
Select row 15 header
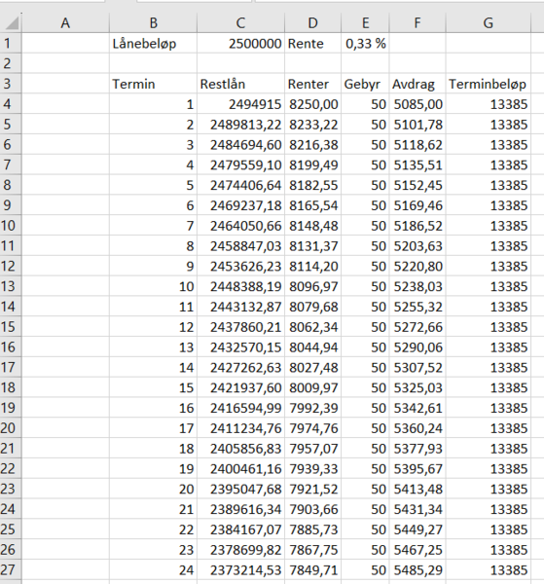[x=11, y=327]
